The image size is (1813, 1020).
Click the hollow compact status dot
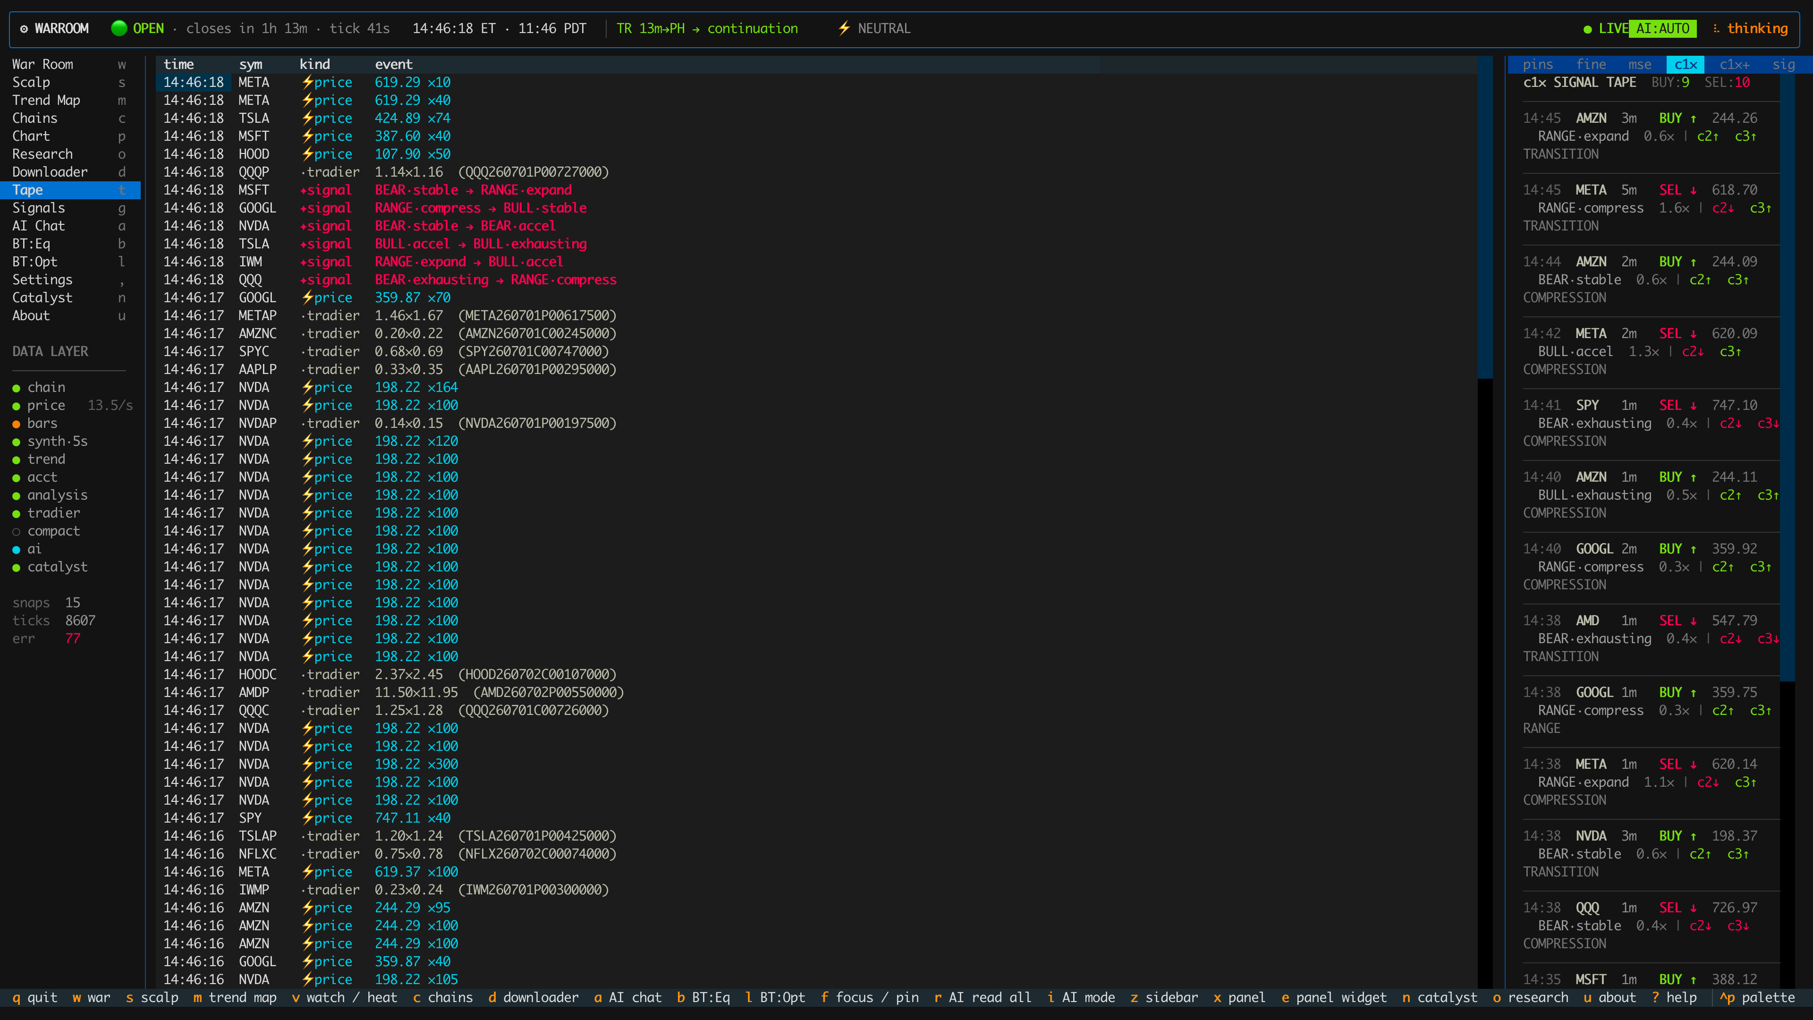coord(16,531)
